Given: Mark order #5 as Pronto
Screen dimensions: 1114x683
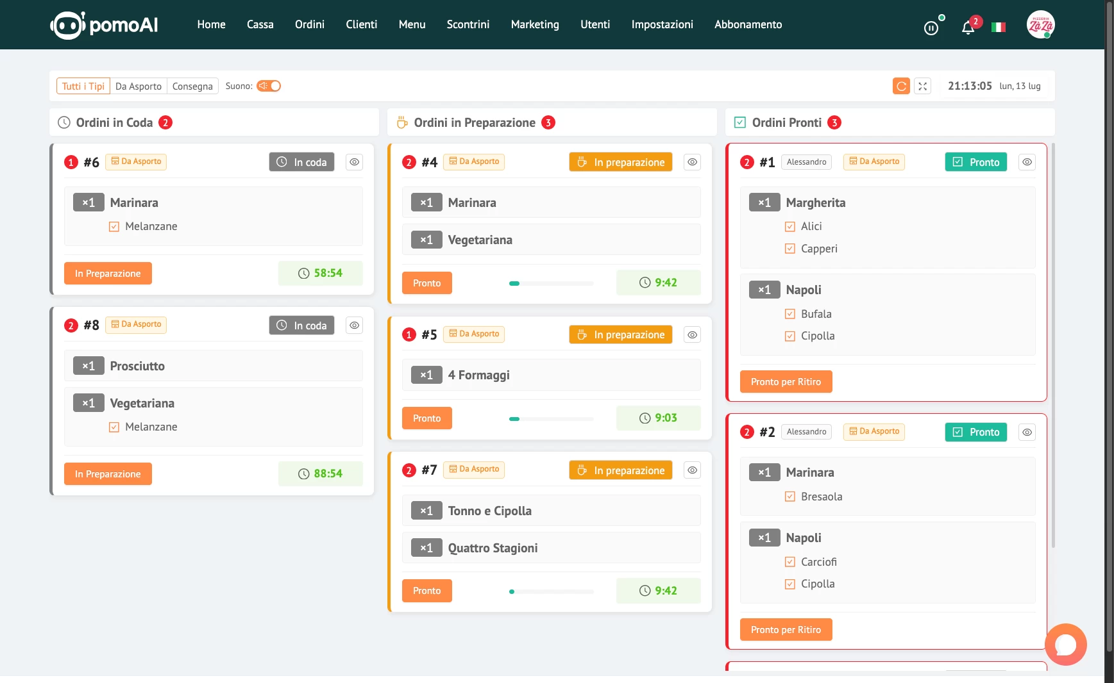Looking at the screenshot, I should (x=427, y=418).
